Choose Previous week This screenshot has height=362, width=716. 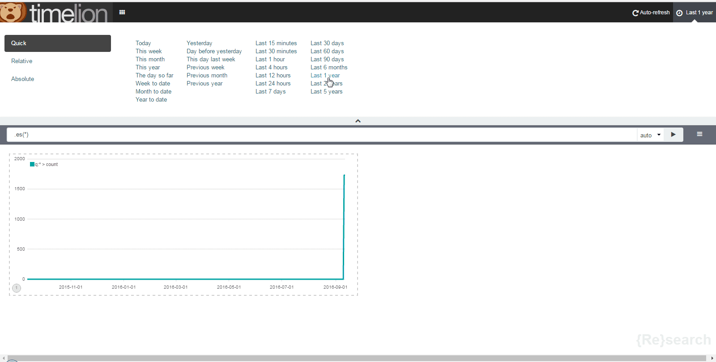[x=205, y=68]
